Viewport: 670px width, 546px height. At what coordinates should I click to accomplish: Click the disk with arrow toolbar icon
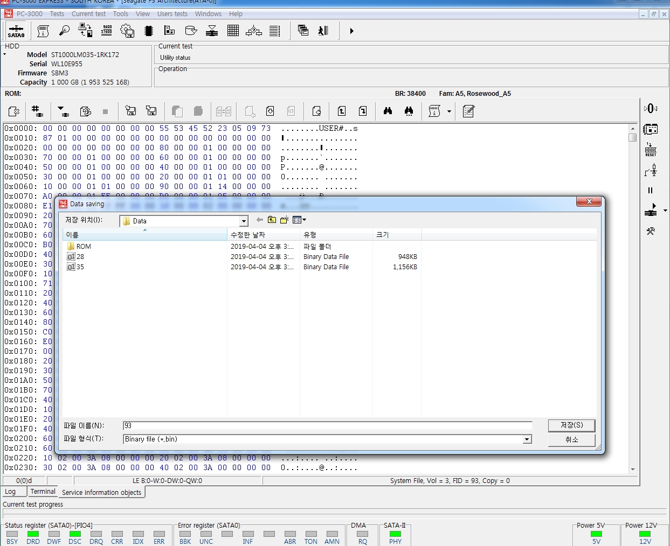click(x=191, y=31)
